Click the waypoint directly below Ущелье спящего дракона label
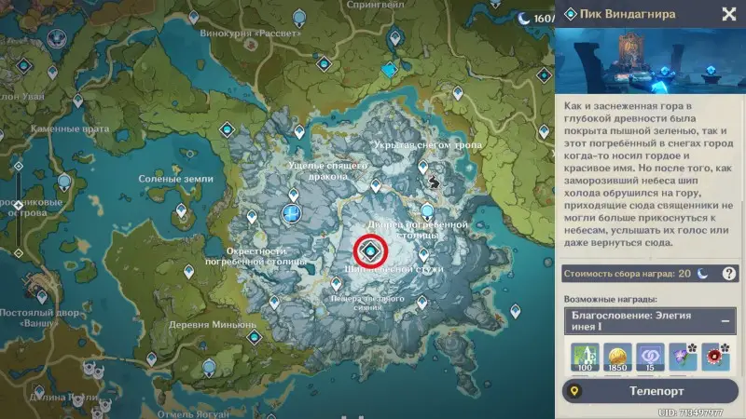The width and height of the screenshot is (746, 419). 294,195
